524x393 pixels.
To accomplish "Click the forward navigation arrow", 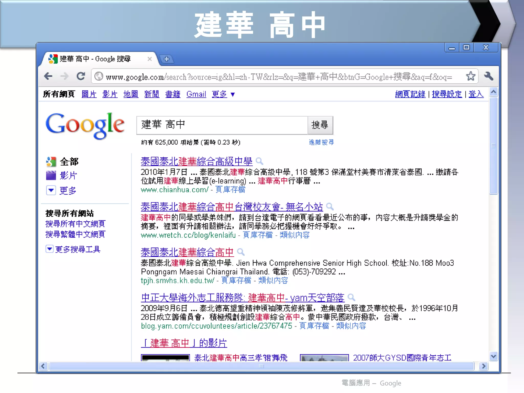I will [x=64, y=76].
